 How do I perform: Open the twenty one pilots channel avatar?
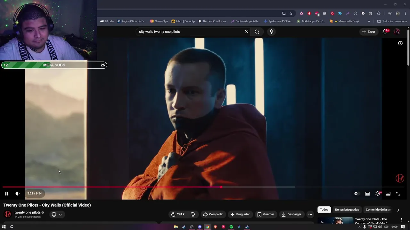8,214
